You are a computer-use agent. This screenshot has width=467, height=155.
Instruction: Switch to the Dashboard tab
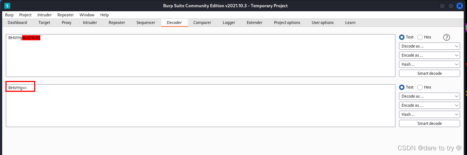click(x=17, y=23)
